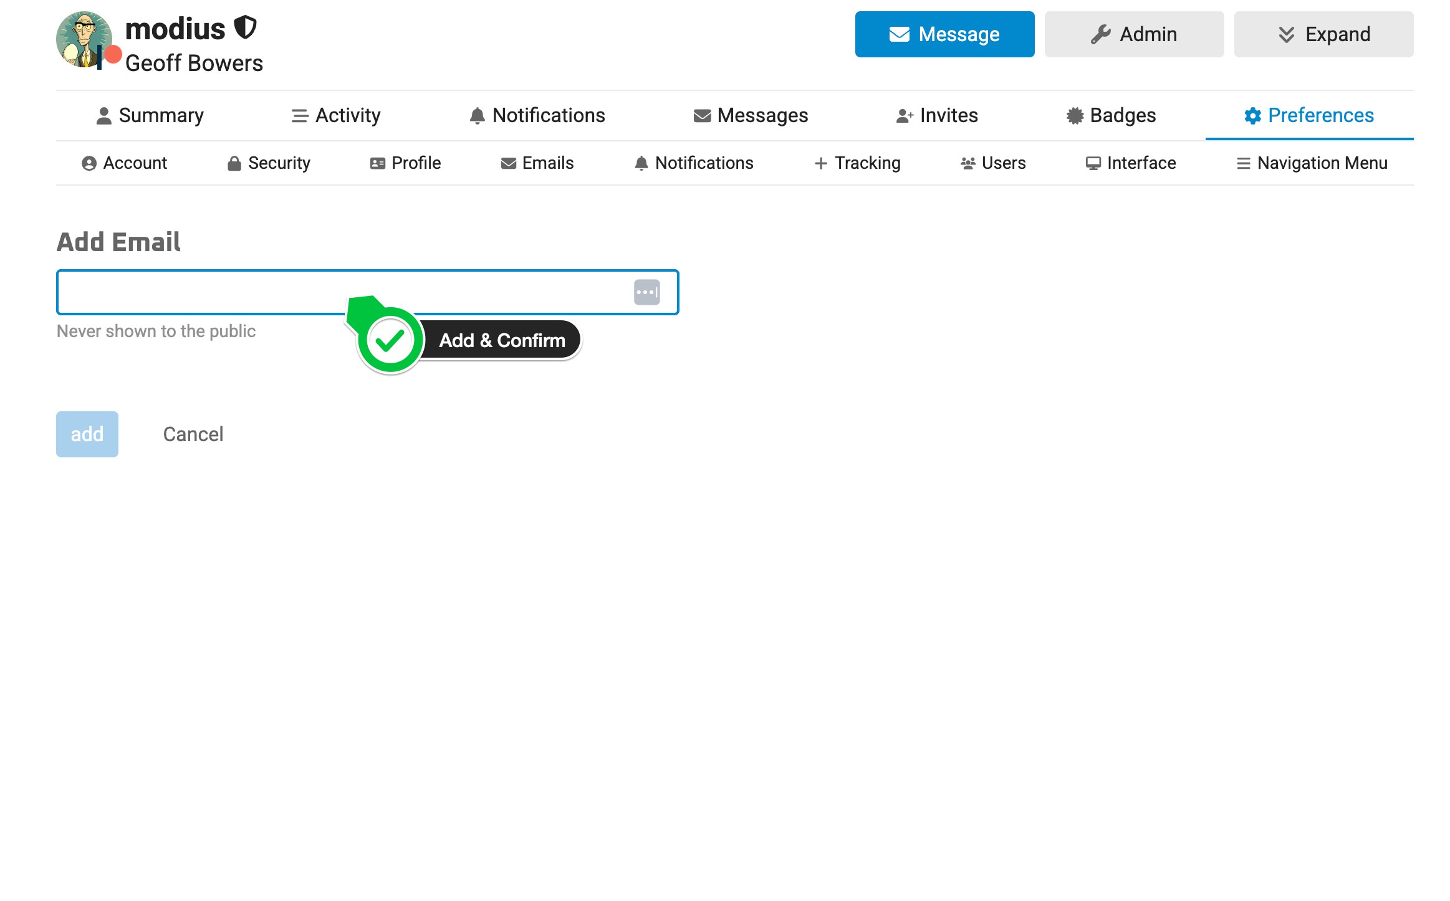This screenshot has height=901, width=1450.
Task: Open Navigation Menu preferences
Action: (x=1312, y=163)
